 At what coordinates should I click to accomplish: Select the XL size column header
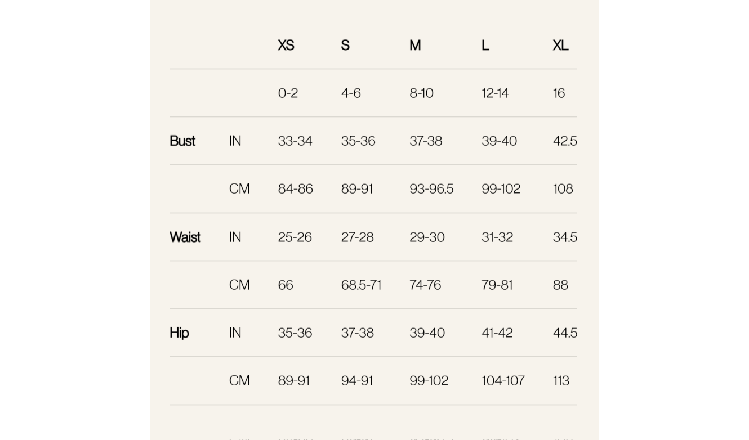click(x=560, y=46)
